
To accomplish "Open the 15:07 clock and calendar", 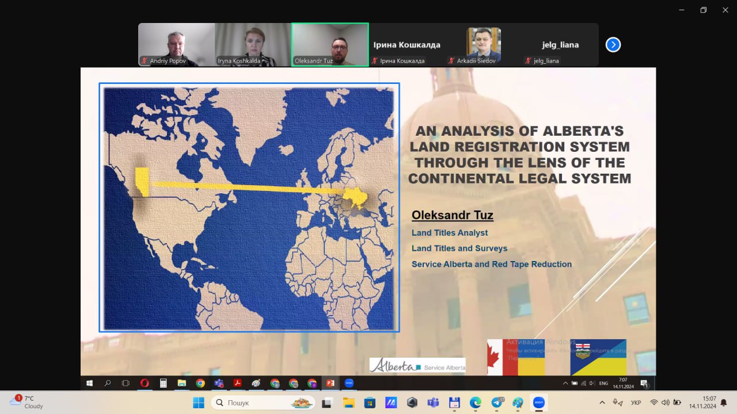I will coord(702,402).
